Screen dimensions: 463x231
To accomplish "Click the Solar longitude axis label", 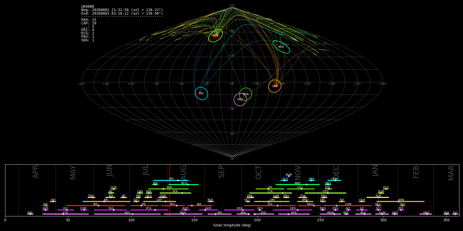I will click(232, 225).
